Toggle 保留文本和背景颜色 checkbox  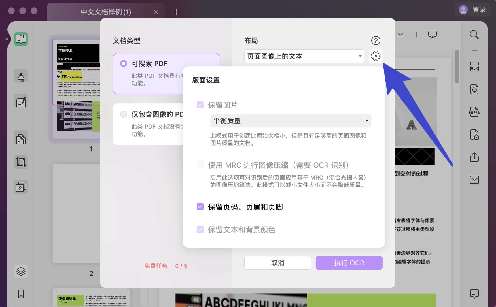point(200,229)
